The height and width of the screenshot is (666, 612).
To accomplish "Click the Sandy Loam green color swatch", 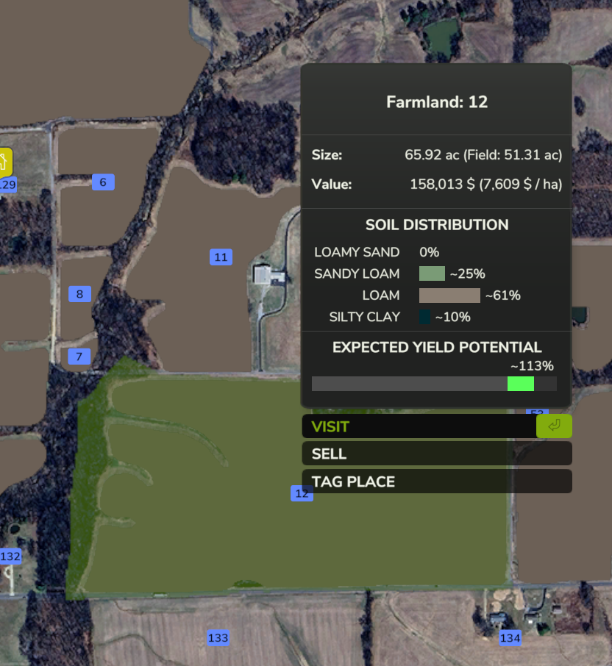I will pos(432,273).
